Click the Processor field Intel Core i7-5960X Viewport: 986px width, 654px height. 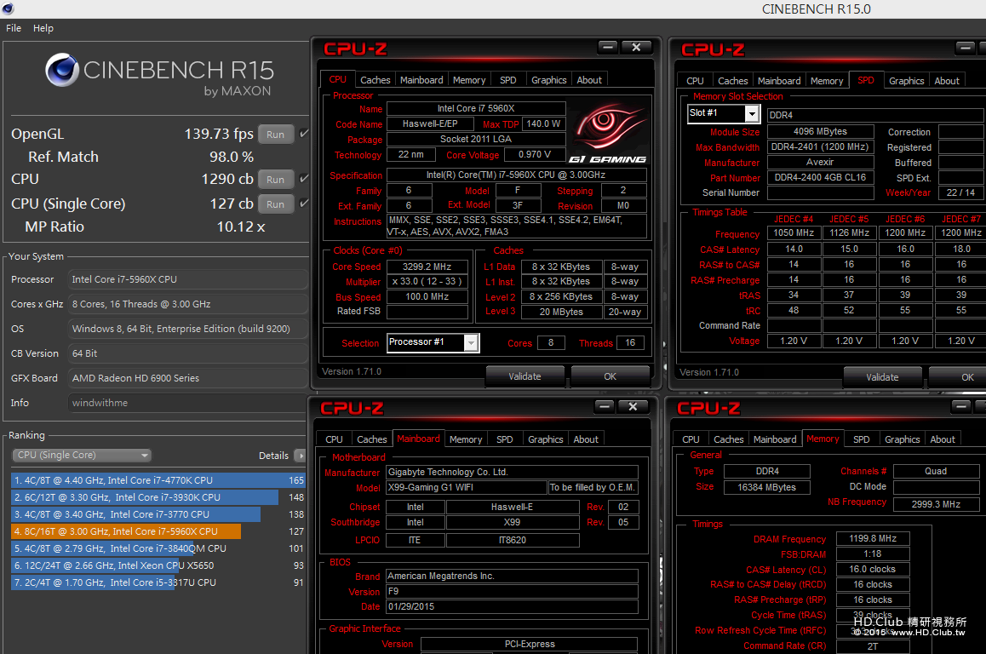[x=187, y=279]
